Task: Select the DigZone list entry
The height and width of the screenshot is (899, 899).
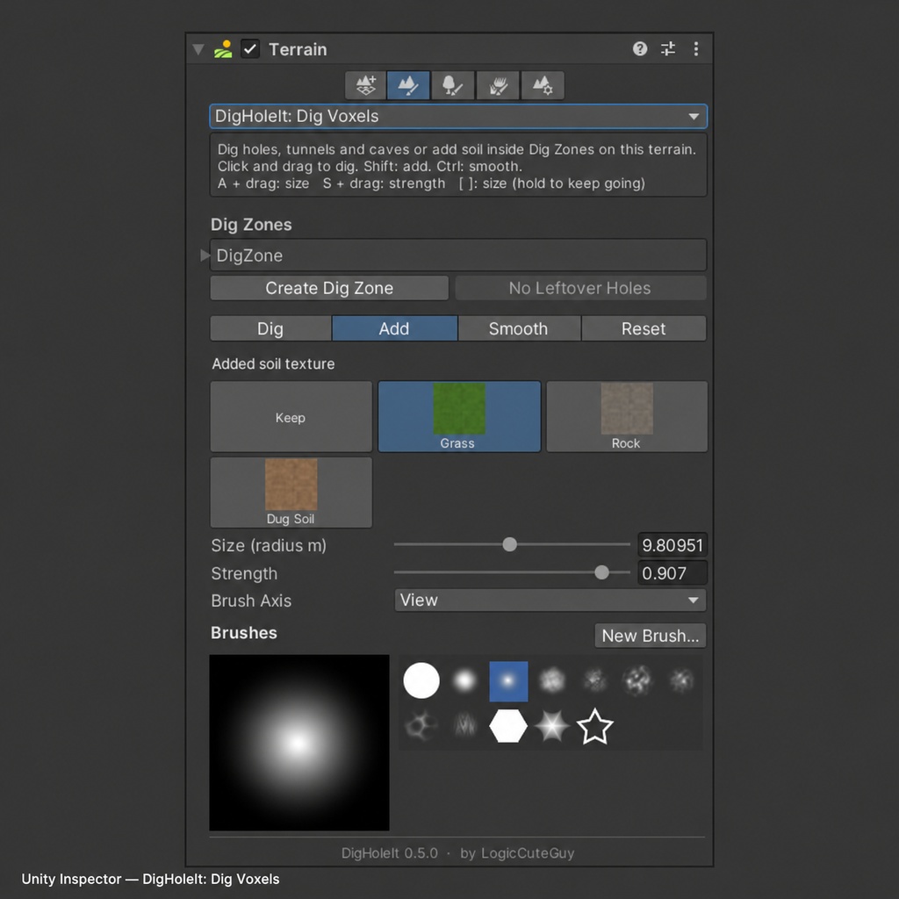Action: [458, 255]
